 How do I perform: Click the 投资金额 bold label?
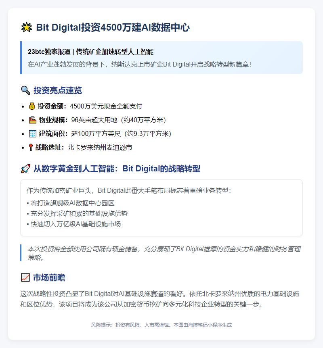click(52, 106)
